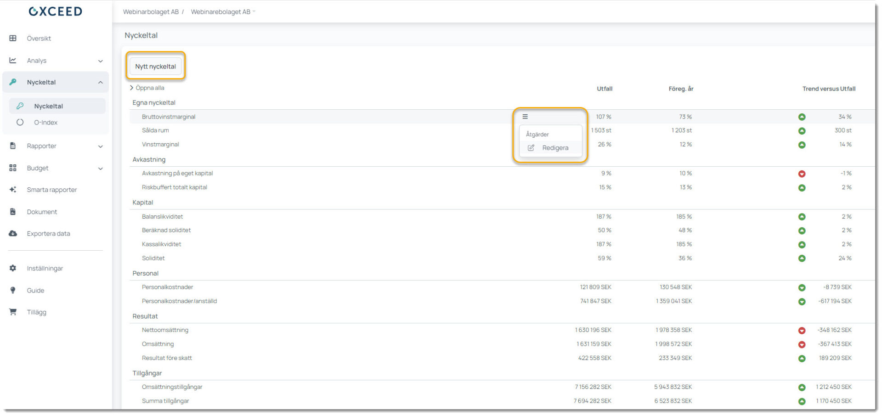Click the Tillägg shopping cart icon
Viewport: 882px width, 416px height.
[13, 312]
